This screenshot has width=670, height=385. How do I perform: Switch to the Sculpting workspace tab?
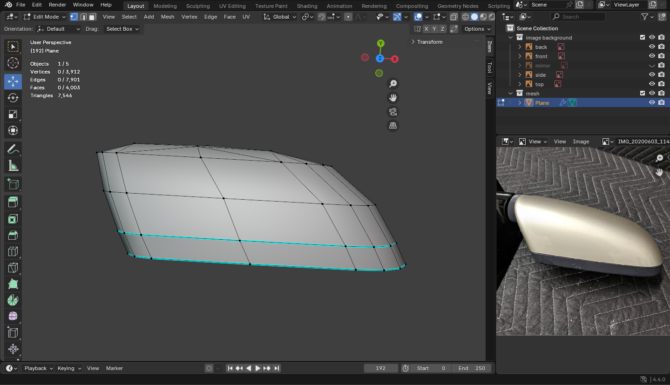197,6
